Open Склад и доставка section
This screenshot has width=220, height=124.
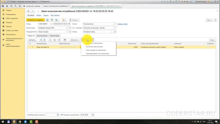coord(12,30)
